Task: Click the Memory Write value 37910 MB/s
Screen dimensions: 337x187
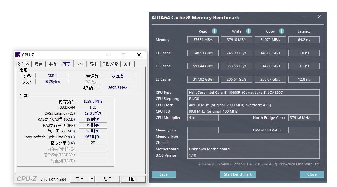Action: (x=236, y=40)
